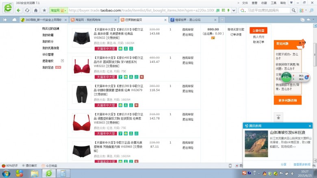Click the 360 browser logo

click(8, 8)
